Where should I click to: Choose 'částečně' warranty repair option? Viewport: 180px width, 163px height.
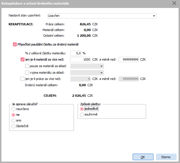(13, 126)
